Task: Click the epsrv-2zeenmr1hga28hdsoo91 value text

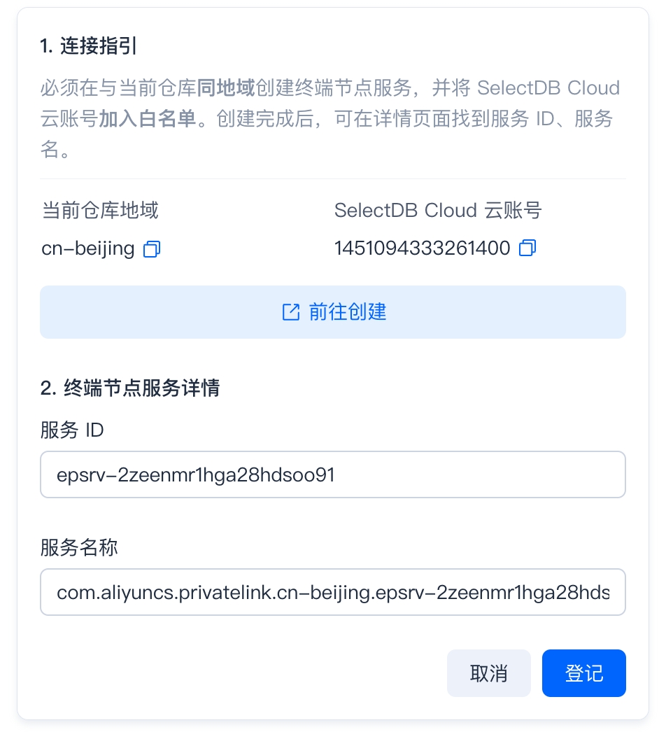Action: click(x=196, y=475)
